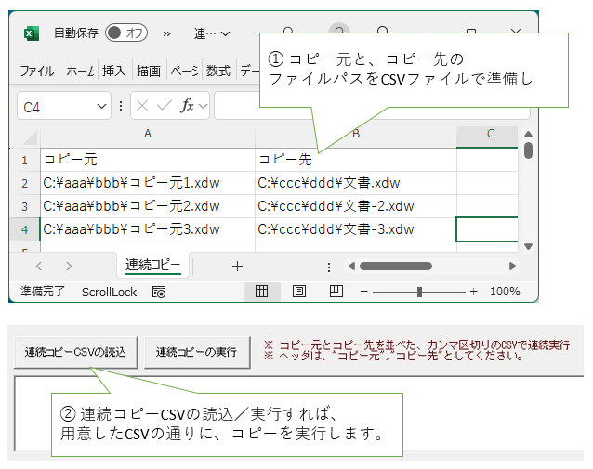
Task: Click the Excel application icon
Action: click(x=31, y=33)
